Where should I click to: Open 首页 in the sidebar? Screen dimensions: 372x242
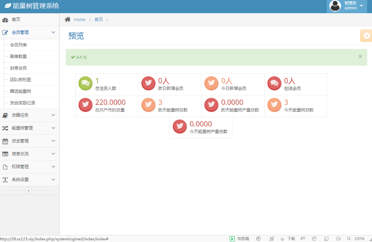click(16, 19)
